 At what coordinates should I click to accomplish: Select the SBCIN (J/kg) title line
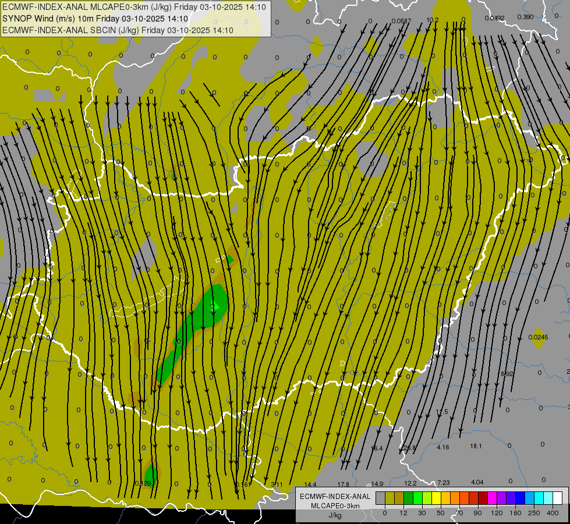[x=118, y=30]
